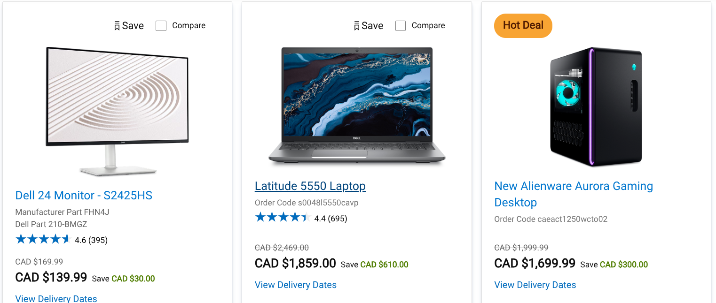View delivery dates for Dell 24 Monitor
This screenshot has width=716, height=303.
click(x=56, y=298)
